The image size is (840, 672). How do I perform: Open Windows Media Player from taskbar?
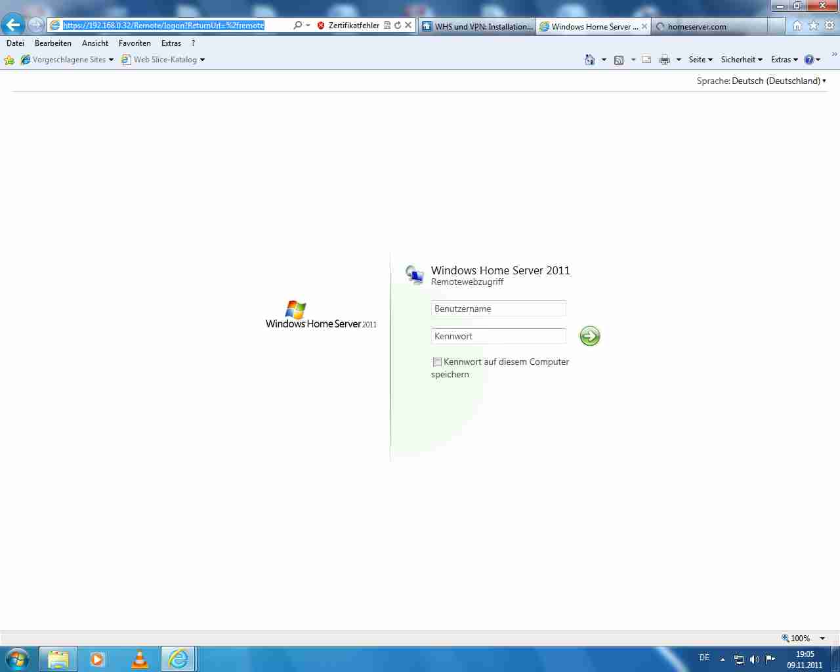pos(97,659)
